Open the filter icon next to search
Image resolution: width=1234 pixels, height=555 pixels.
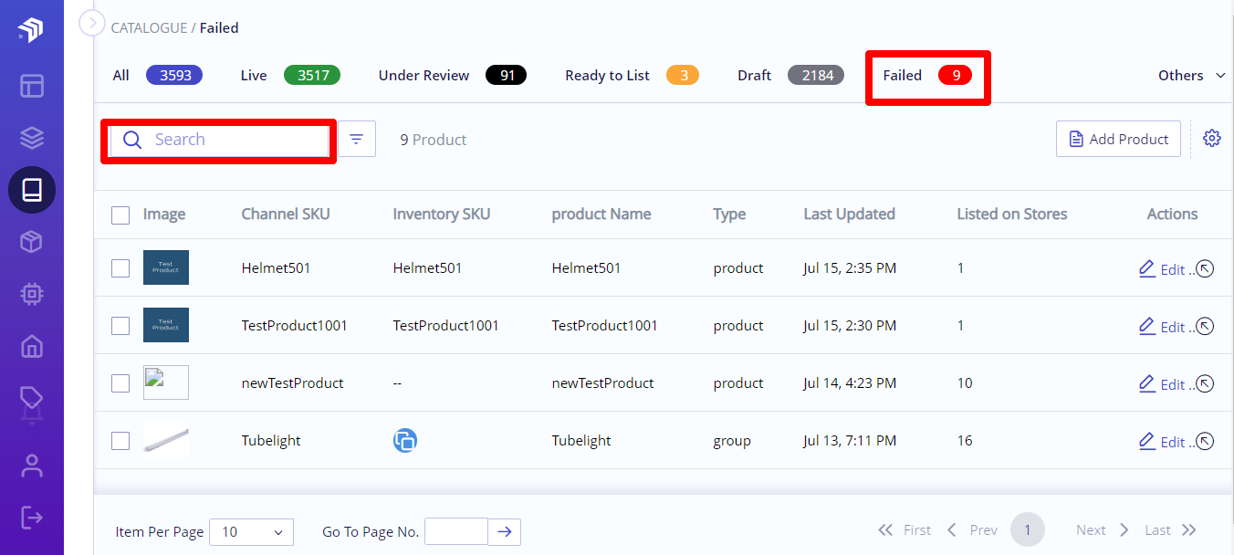point(357,139)
